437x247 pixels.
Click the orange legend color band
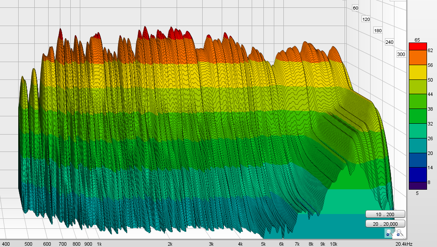(x=418, y=58)
